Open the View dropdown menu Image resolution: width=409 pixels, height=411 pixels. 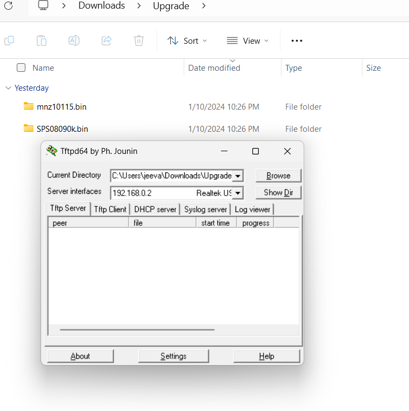(247, 41)
